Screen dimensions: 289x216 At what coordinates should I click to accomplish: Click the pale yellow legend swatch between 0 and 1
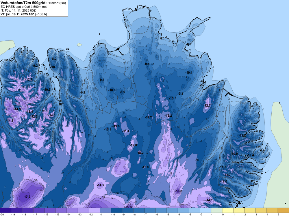(x=228, y=210)
